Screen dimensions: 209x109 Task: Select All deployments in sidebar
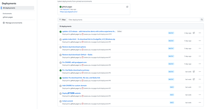click(x=18, y=8)
